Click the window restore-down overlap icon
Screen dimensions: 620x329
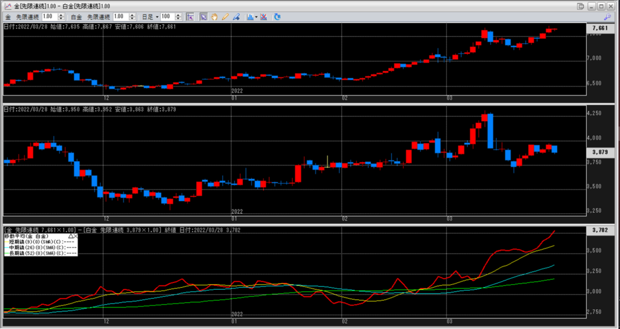(x=581, y=5)
